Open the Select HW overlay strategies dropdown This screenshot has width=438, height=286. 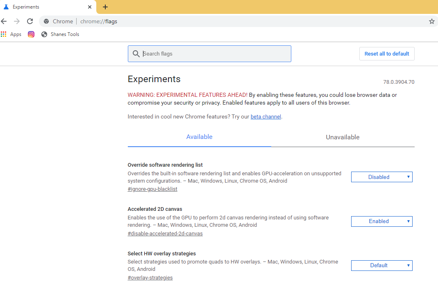381,265
